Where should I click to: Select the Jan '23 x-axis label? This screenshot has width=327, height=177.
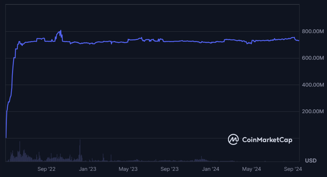pos(88,169)
